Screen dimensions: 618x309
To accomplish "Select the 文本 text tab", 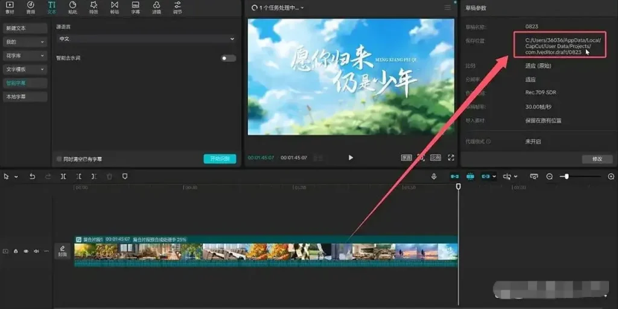I will click(52, 7).
